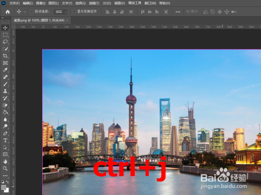Enable the 自动选择 checkbox
This screenshot has height=195, width=261.
[x=32, y=11]
